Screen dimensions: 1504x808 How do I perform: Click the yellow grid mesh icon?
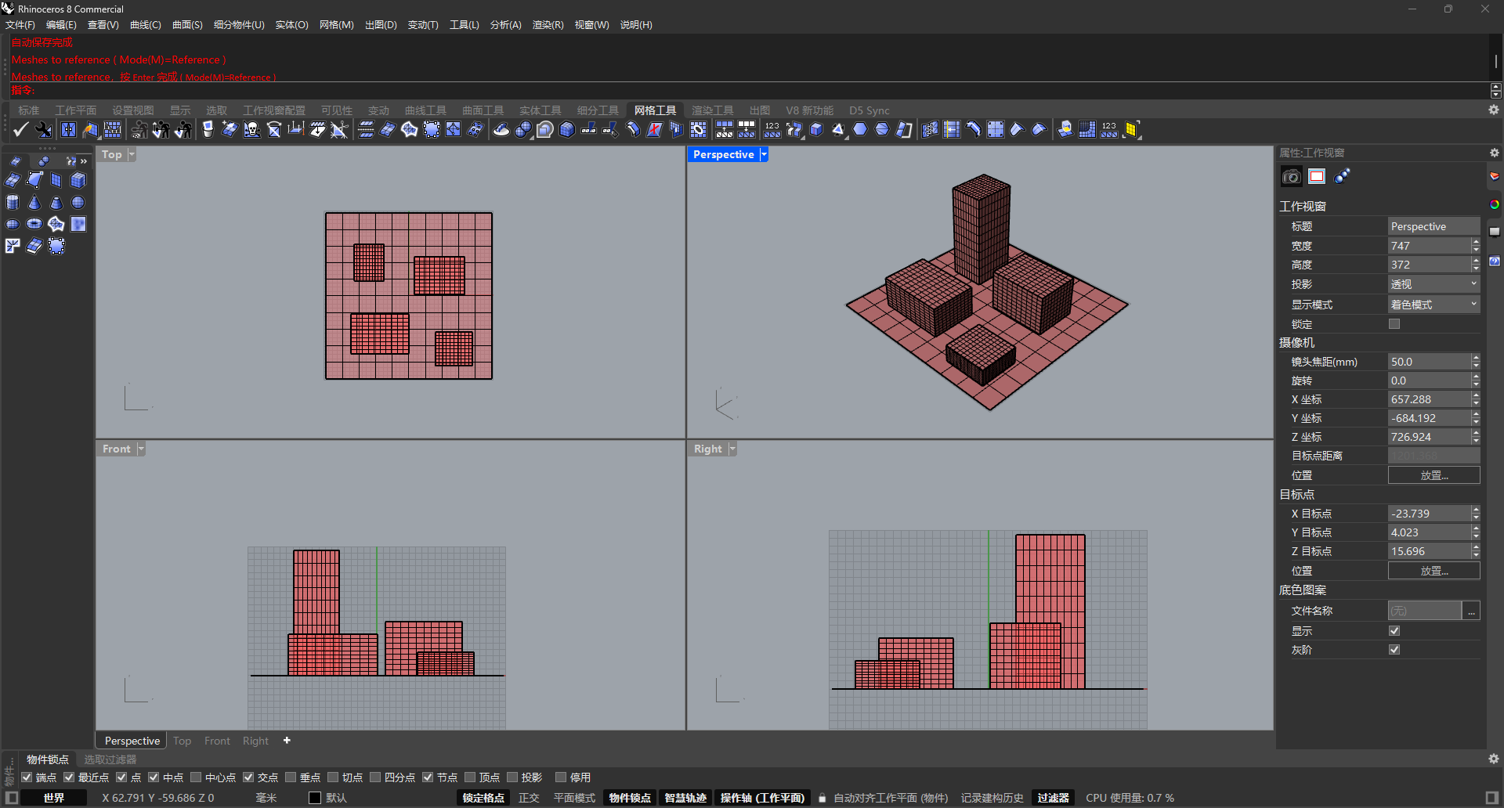tap(1131, 130)
